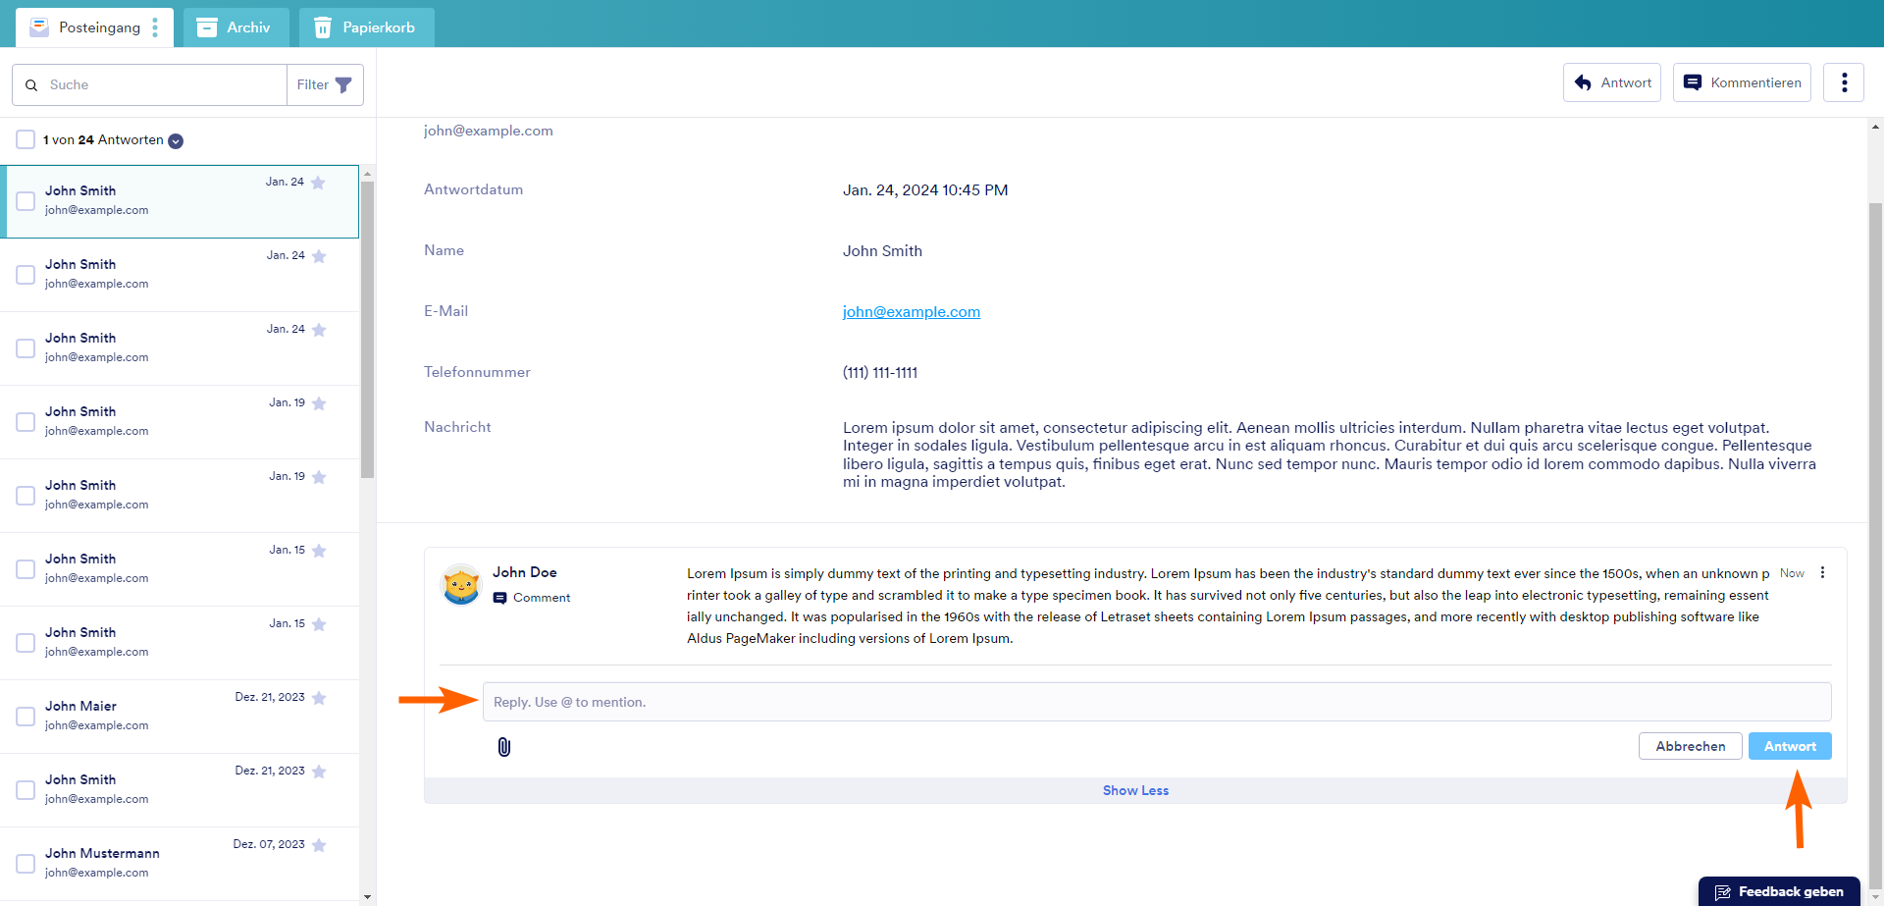
Task: Check the John Maier response checkbox
Action: [26, 717]
